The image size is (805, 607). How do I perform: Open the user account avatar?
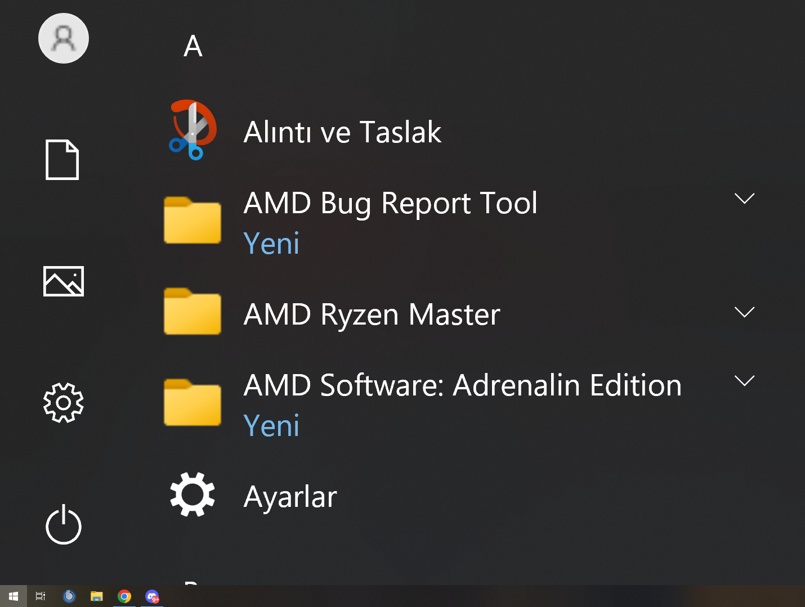(x=63, y=38)
